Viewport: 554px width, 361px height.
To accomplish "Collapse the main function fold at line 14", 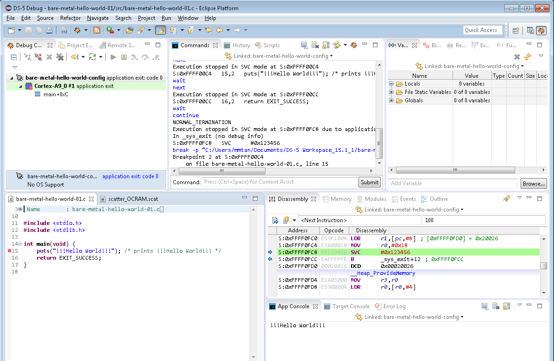I will 20,244.
